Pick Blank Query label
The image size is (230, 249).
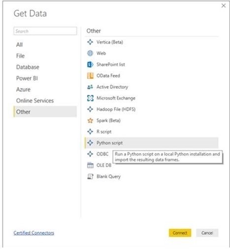tap(108, 177)
